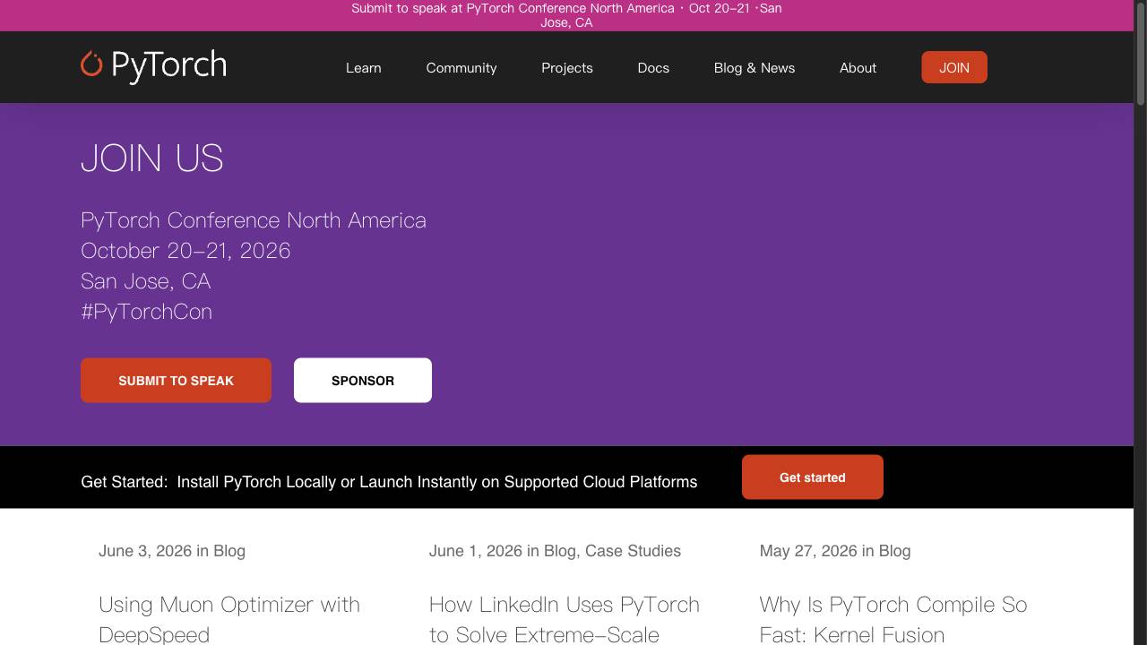Screen dimensions: 1147x645
Task: Open 'Using Muon Optimizer with DeepSpeed' post
Action: [229, 619]
